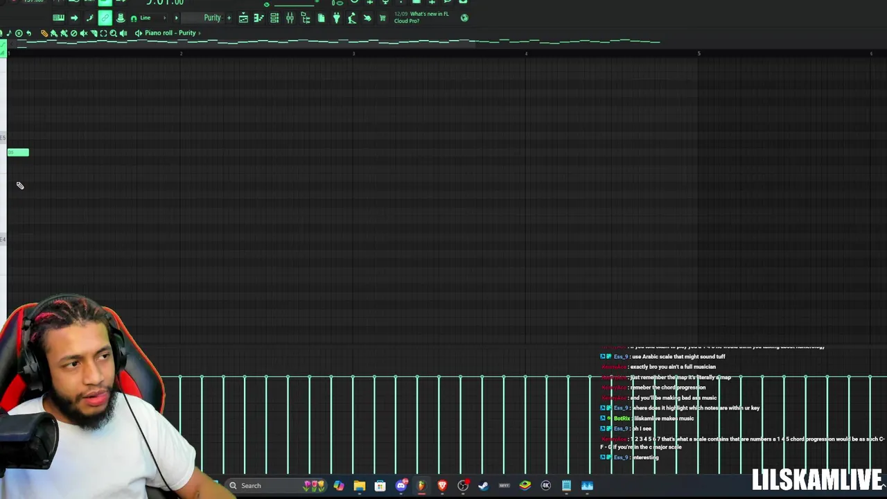
Task: Toggle the snap magnet icon
Action: tap(134, 19)
